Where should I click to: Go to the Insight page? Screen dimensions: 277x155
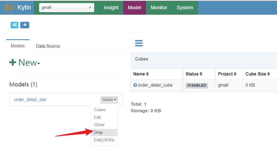111,8
